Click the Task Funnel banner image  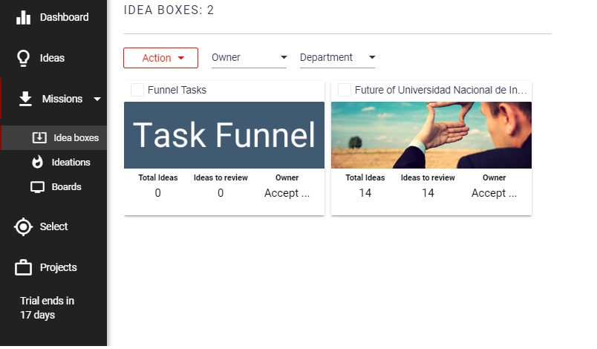tap(224, 135)
